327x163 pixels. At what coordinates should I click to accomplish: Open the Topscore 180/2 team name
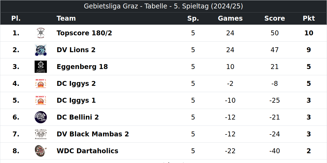[x=84, y=33]
